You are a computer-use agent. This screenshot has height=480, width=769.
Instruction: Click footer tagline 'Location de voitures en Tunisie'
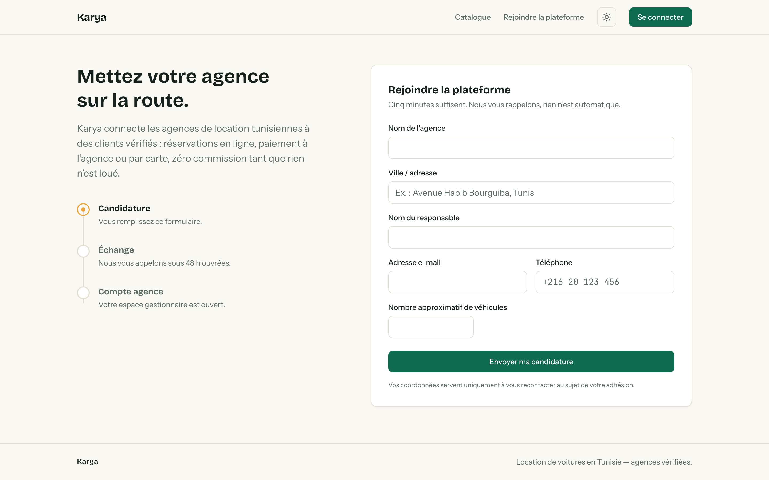coord(604,462)
